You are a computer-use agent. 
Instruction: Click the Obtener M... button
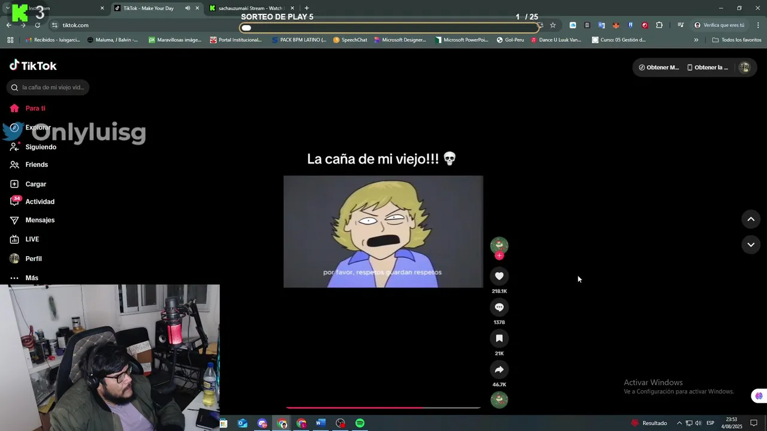point(659,68)
